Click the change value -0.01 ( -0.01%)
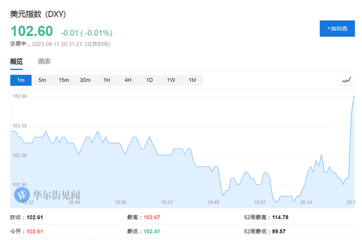This screenshot has width=362, height=240. [x=87, y=33]
